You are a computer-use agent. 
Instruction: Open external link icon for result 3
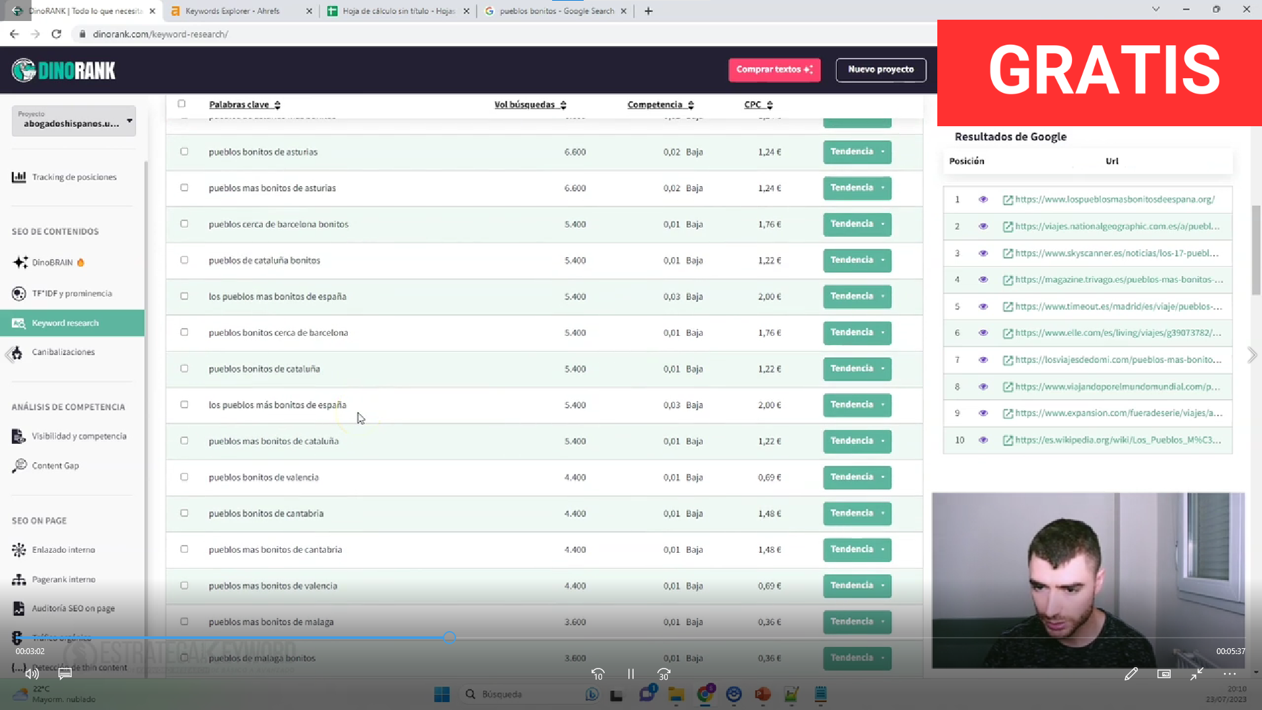pos(1008,253)
